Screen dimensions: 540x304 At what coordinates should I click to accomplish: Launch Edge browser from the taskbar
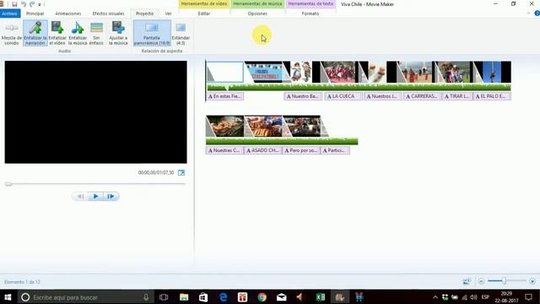(223, 297)
